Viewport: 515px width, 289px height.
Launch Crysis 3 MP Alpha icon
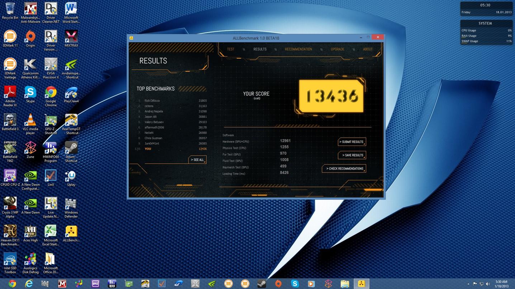[10, 207]
